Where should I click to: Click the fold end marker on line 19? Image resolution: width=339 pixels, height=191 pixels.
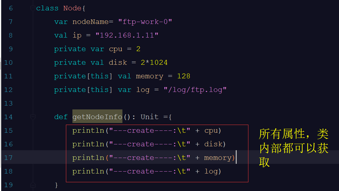[33, 185]
